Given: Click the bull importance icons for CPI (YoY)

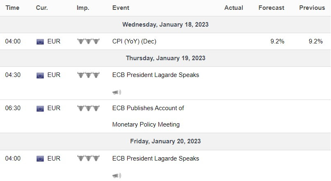Looking at the screenshot, I should tap(89, 41).
